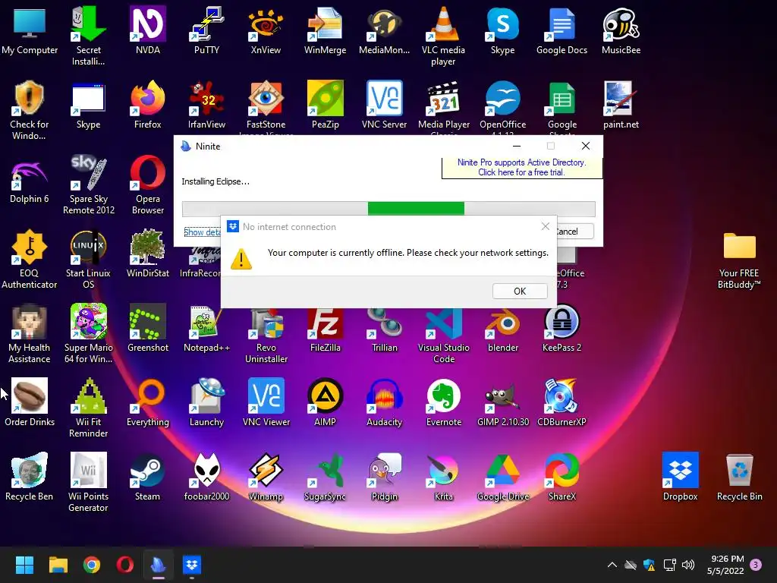Select the Firefox desktop icon
Image resolution: width=777 pixels, height=583 pixels.
coord(148,105)
